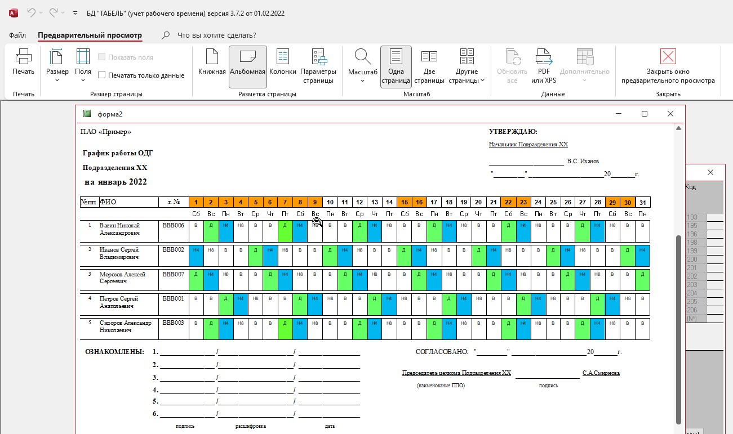Click the ФИО column header

point(129,202)
